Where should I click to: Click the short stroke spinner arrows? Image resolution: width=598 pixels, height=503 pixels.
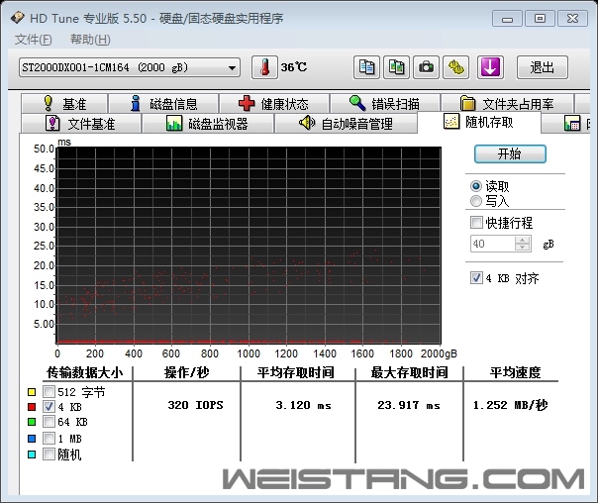[522, 244]
